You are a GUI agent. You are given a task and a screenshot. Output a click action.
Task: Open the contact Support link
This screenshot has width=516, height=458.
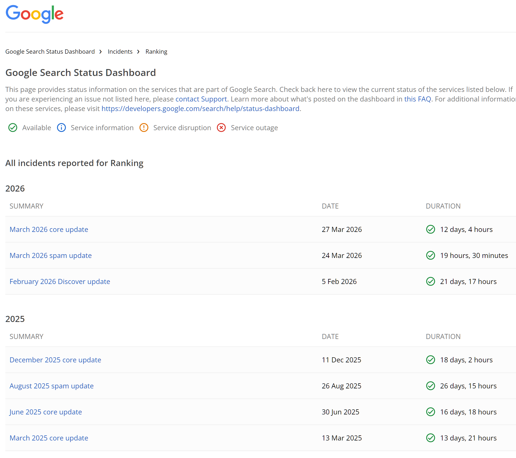201,99
